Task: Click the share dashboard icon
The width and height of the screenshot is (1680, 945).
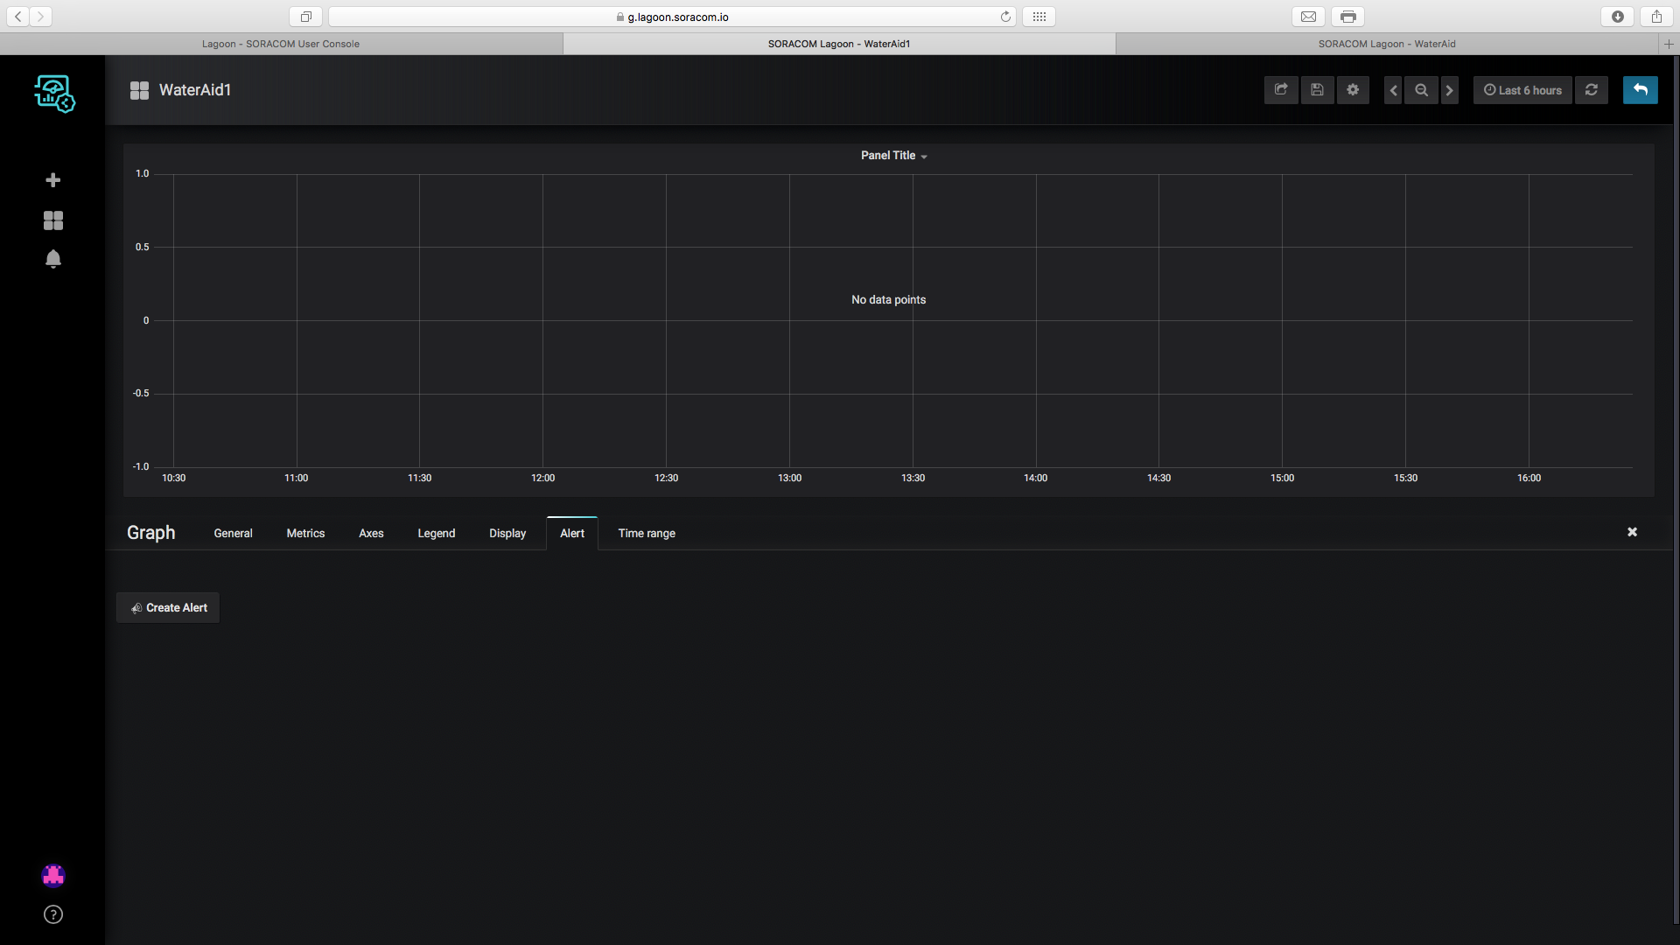Action: point(1281,90)
